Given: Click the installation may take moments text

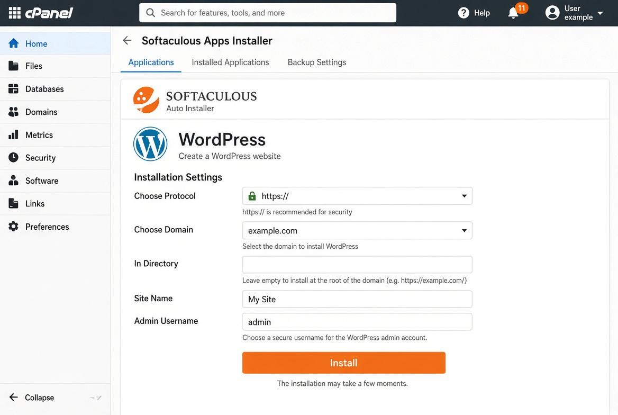Looking at the screenshot, I should pos(342,383).
